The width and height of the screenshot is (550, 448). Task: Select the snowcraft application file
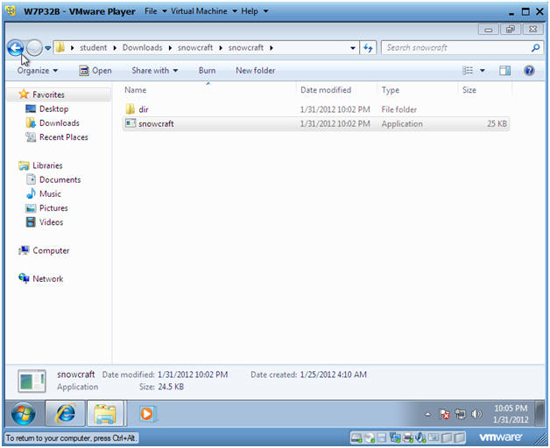click(x=315, y=123)
